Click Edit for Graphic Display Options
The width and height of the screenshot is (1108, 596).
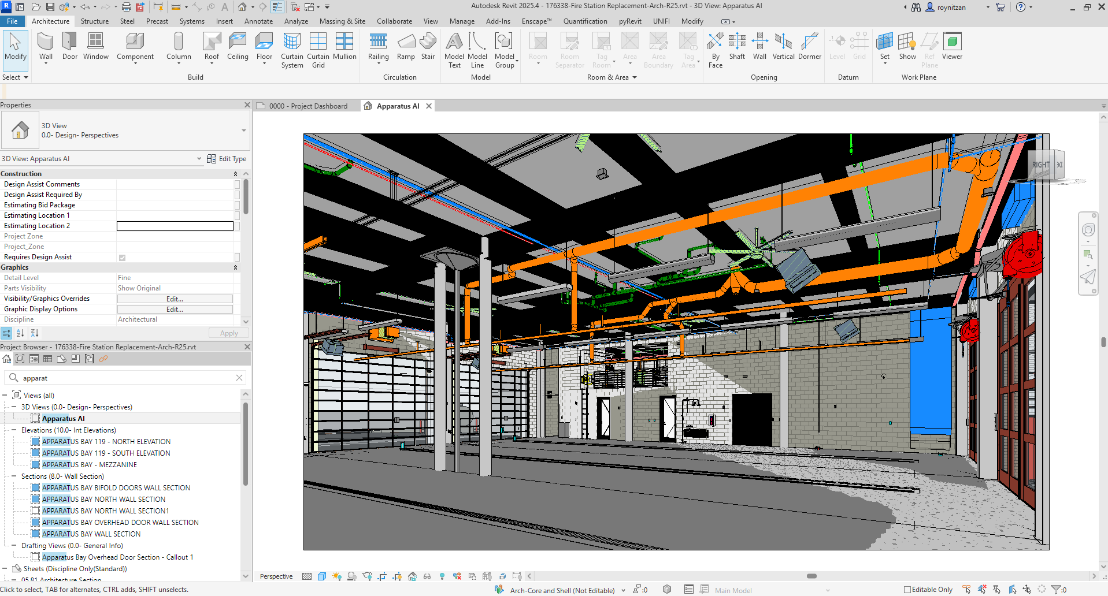175,310
